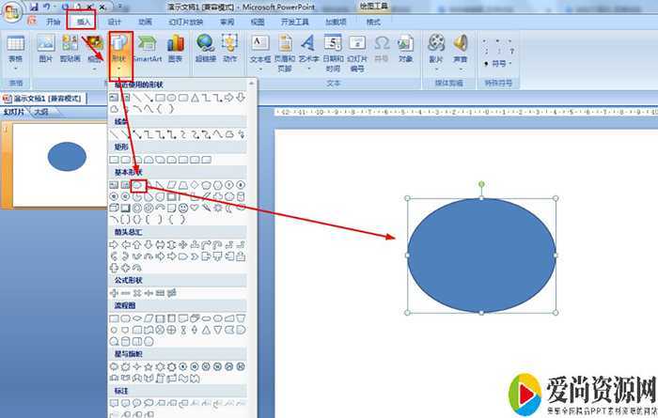658x418 pixels.
Task: Choose the flowchart decision diamond under 流程图
Action: coord(137,319)
